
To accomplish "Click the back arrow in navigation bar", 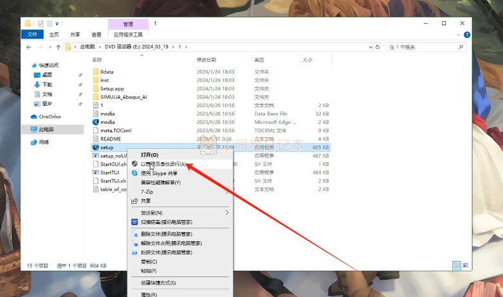I will [29, 47].
